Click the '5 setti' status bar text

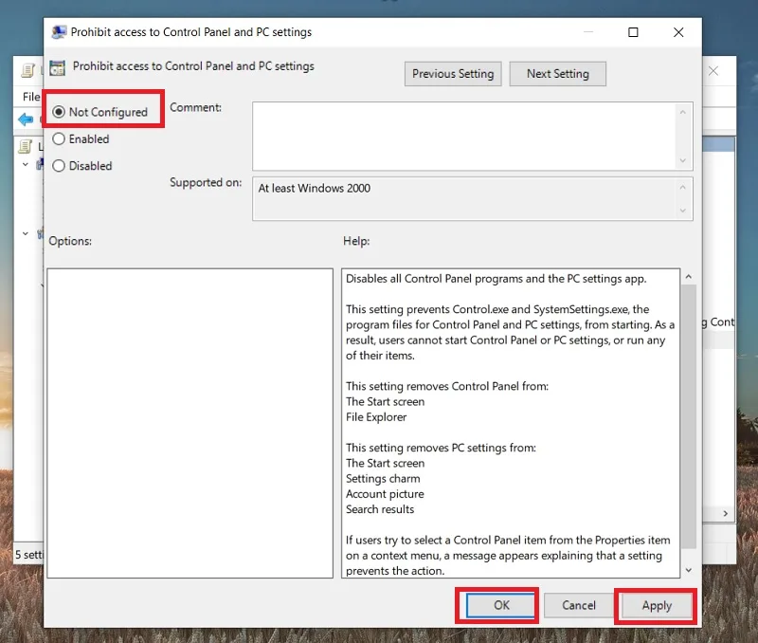point(29,555)
